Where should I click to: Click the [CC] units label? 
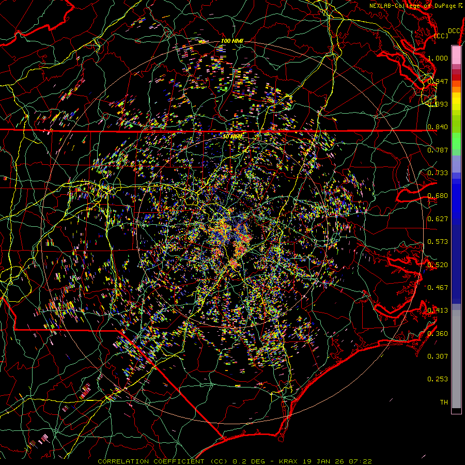click(441, 36)
